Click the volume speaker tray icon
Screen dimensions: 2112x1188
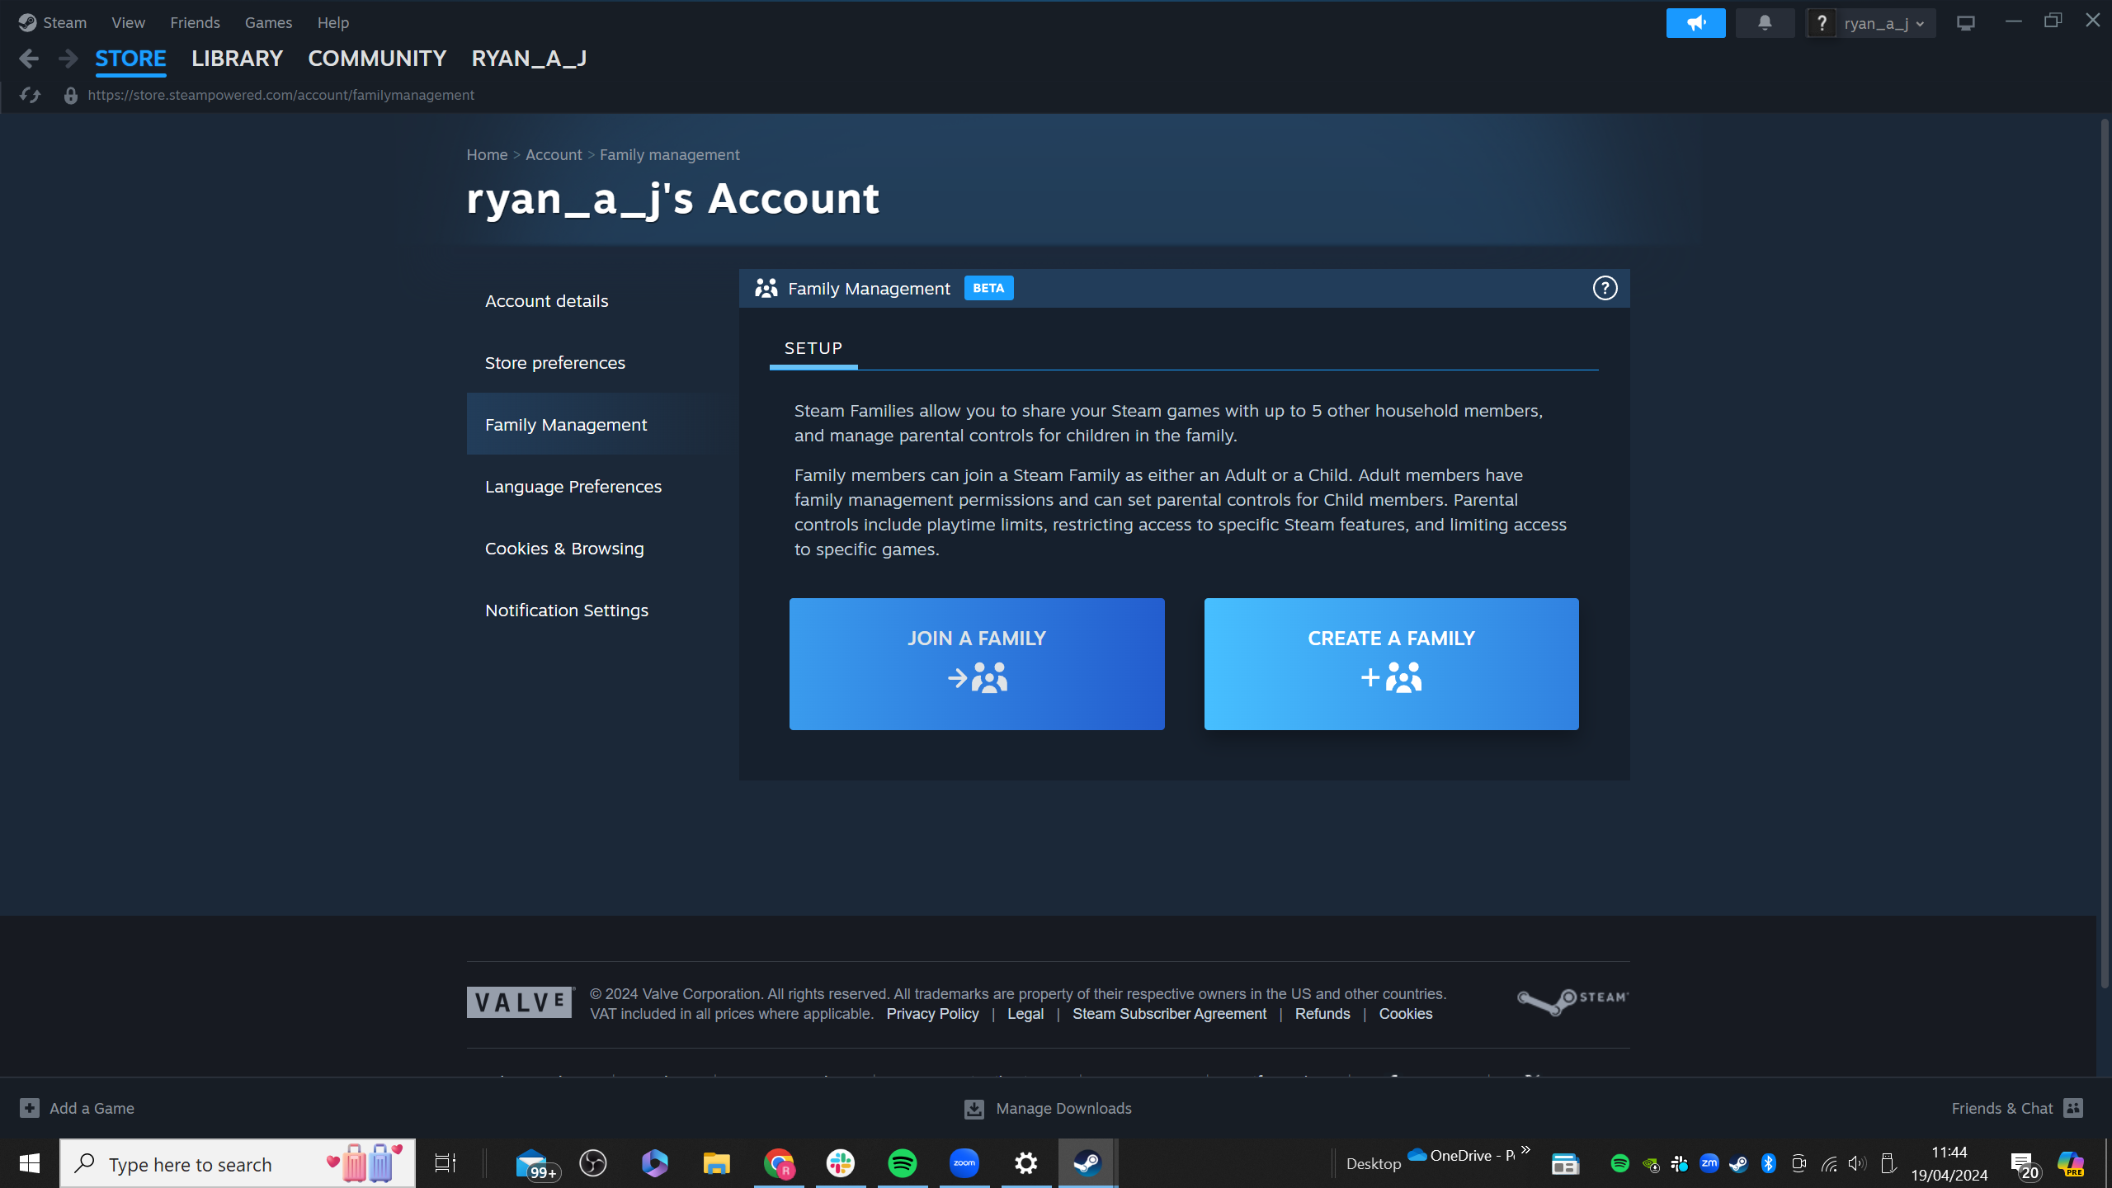(x=1857, y=1163)
